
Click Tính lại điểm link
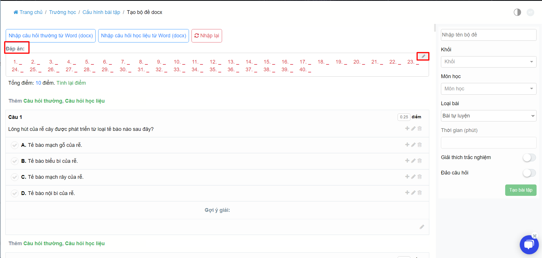[71, 83]
